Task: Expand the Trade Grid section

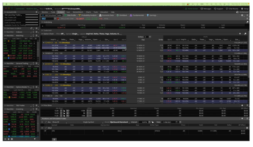Action: click(42, 30)
